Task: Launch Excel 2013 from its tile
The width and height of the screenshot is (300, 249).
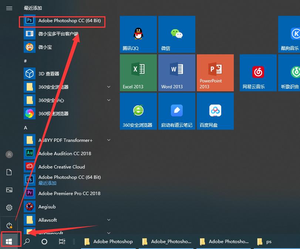Action: (138, 72)
